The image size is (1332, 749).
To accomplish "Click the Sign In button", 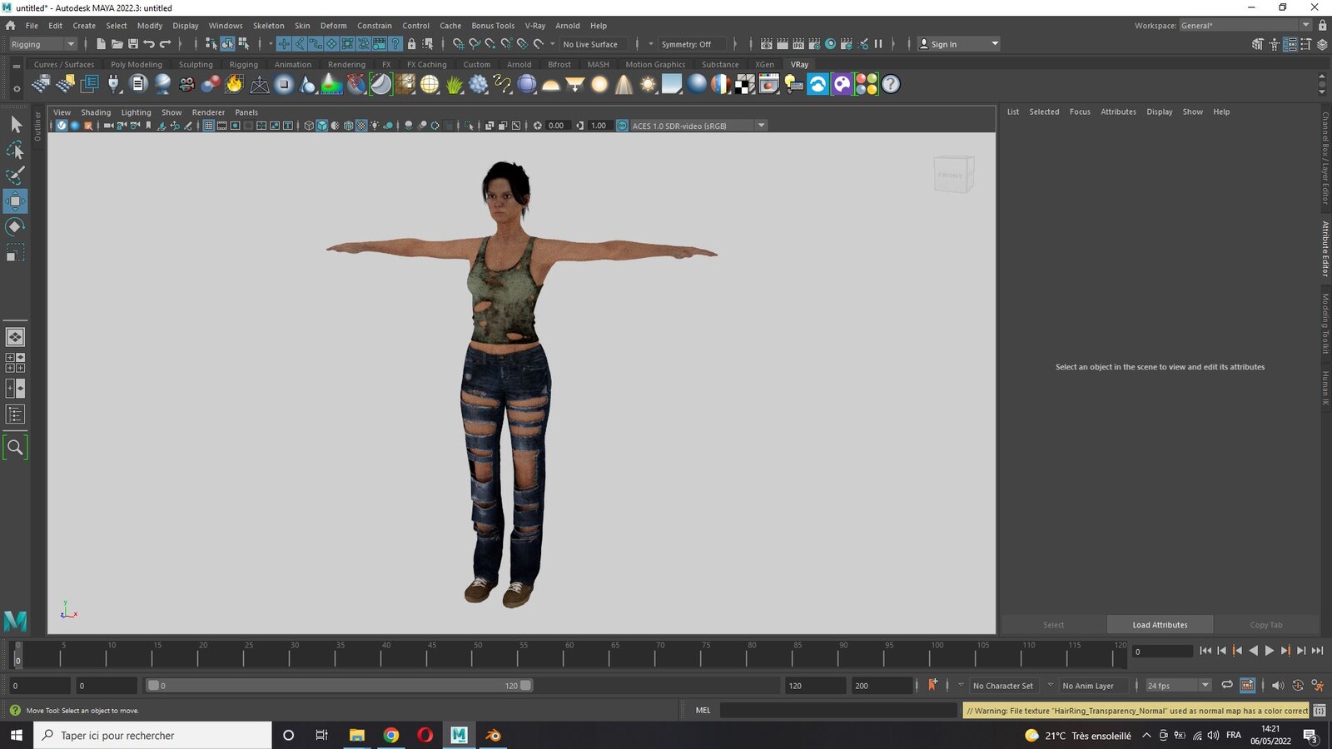I will tap(958, 44).
